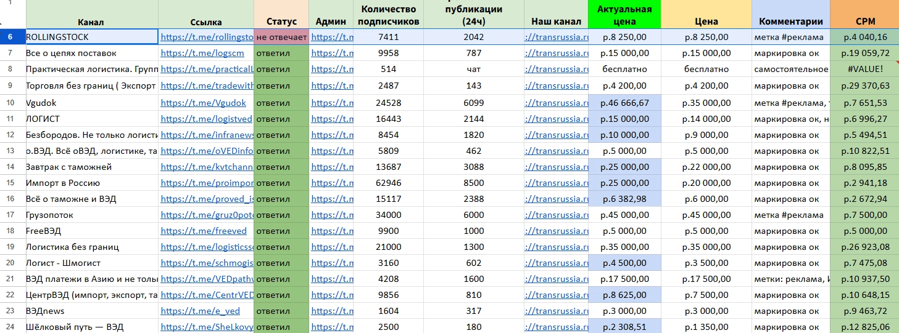Select the р.2 308,51 actual price cell
The width and height of the screenshot is (899, 333).
click(x=624, y=327)
